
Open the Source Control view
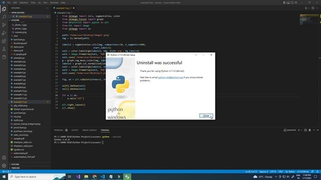pyautogui.click(x=4, y=25)
